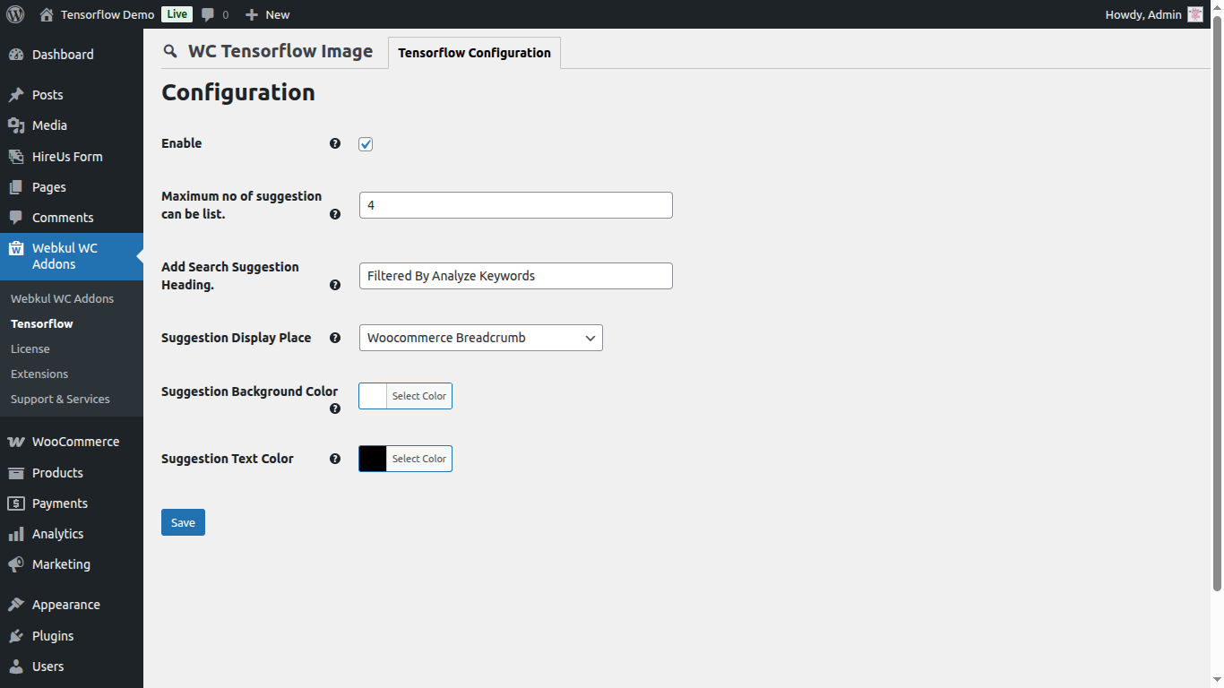Image resolution: width=1224 pixels, height=688 pixels.
Task: Click the help icon next to Enable
Action: (334, 143)
